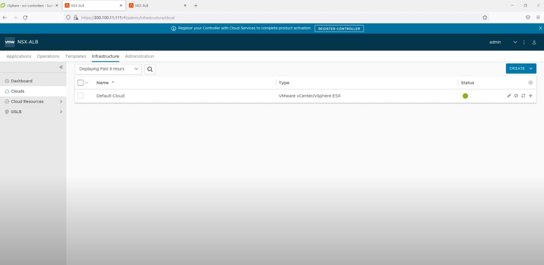The image size is (544, 265).
Task: Click the green status indicator for Default-Cloud
Action: (x=465, y=96)
